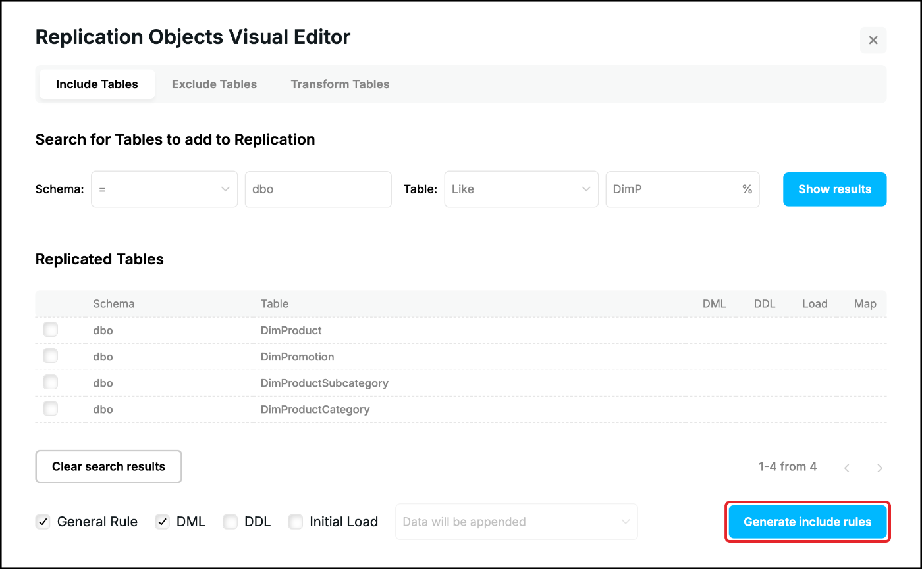Click the Schema column header
The image size is (922, 569).
[113, 304]
